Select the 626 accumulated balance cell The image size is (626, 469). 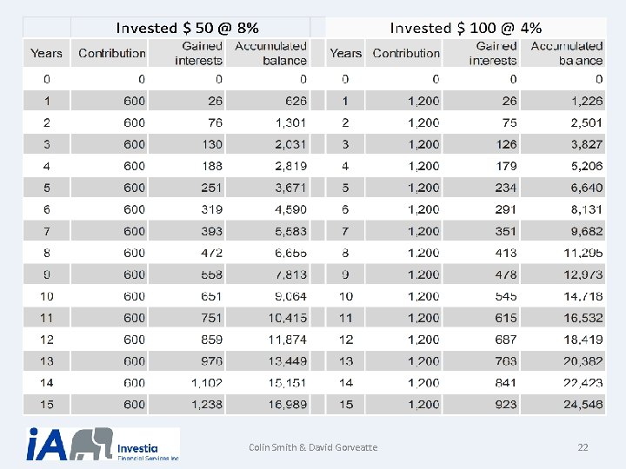(x=292, y=101)
